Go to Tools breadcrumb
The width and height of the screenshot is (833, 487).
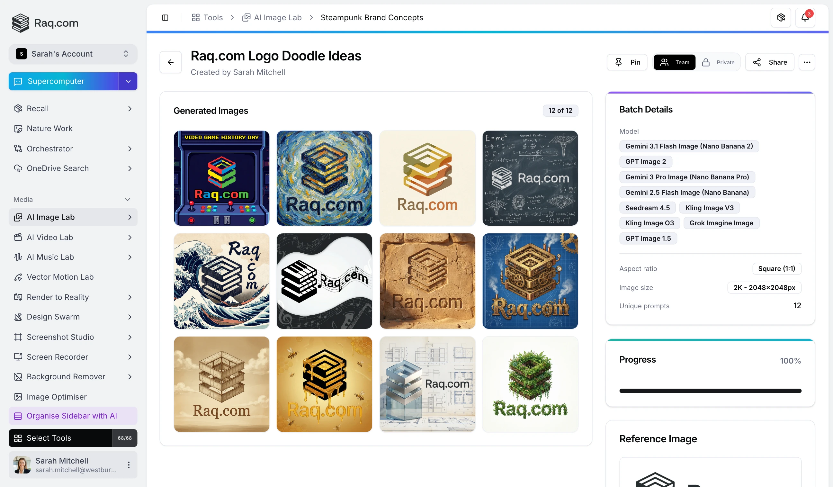(x=207, y=18)
